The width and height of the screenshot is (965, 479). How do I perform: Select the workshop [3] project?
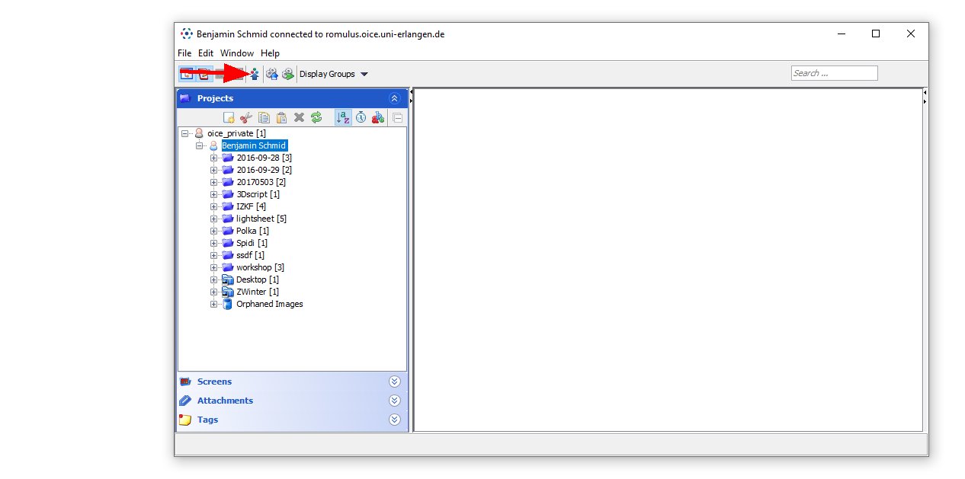pos(259,267)
